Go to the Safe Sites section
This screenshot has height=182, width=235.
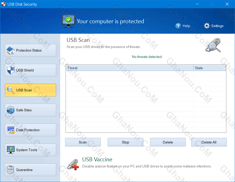point(30,110)
